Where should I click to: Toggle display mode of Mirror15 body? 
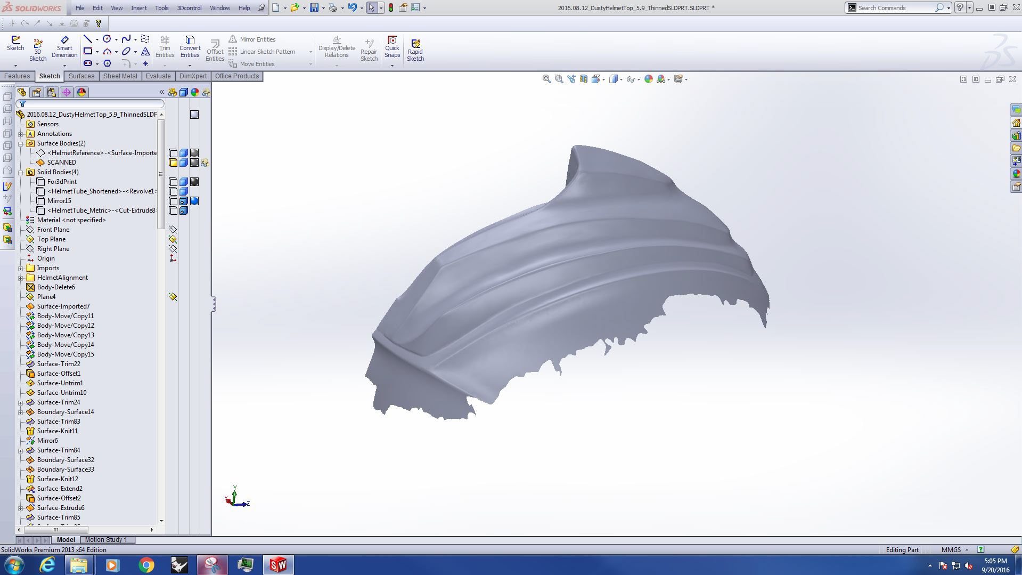pos(184,201)
